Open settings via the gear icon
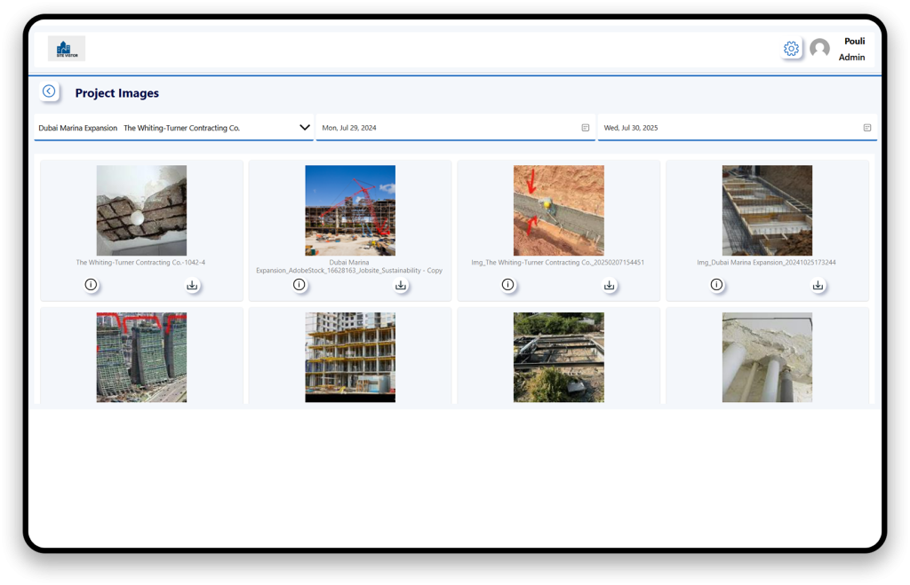 (x=791, y=49)
